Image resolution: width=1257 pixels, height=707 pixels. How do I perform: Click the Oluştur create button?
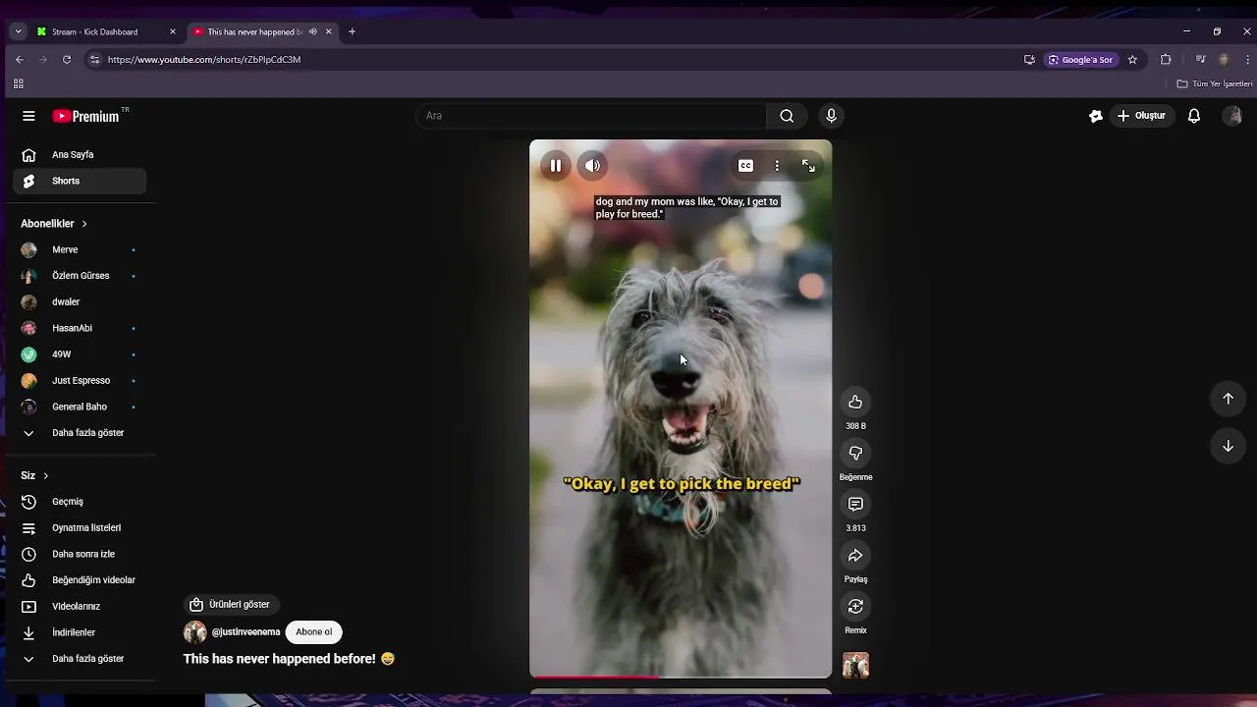[1142, 116]
